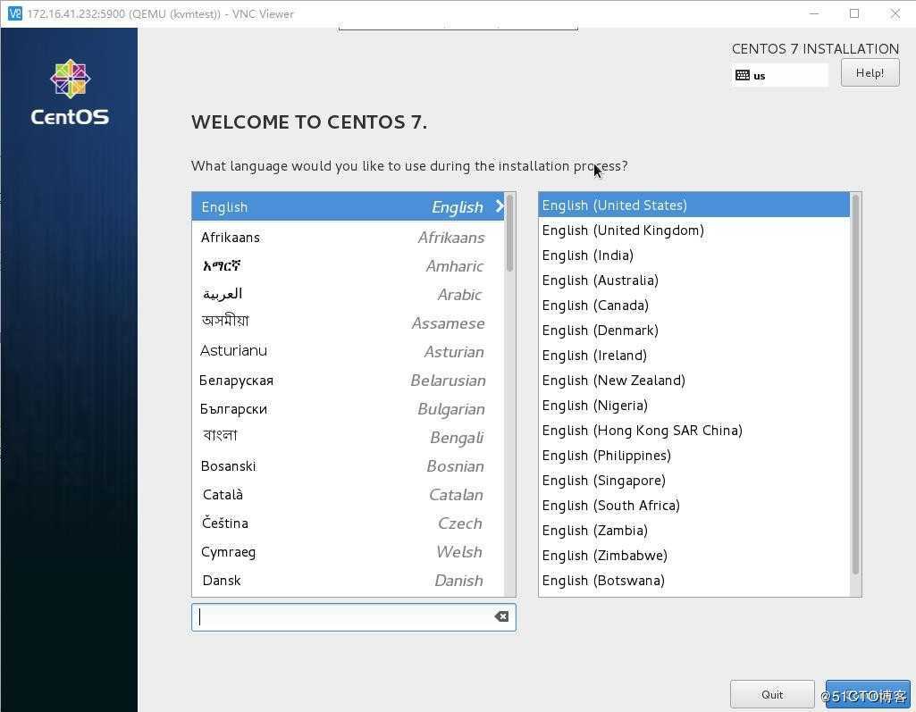Choose English (Nigeria) locale

click(x=694, y=406)
